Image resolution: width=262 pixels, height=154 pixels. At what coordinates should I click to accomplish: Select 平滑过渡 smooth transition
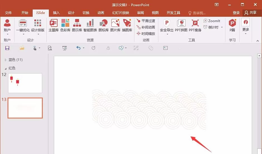pyautogui.click(x=146, y=21)
